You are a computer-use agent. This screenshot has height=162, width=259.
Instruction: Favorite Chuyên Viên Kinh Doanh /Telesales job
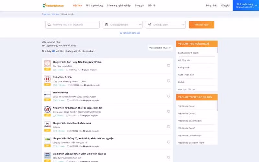coord(168,127)
